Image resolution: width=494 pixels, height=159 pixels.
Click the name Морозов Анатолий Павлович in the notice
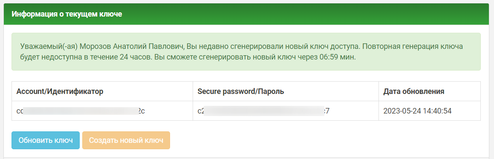click(131, 46)
